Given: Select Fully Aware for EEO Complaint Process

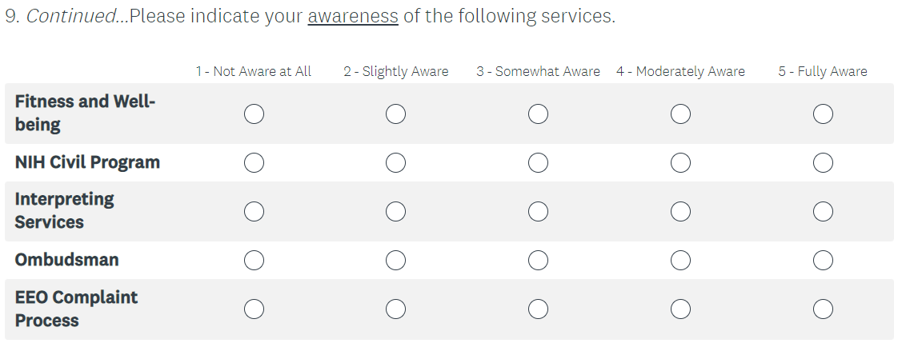Looking at the screenshot, I should (823, 309).
